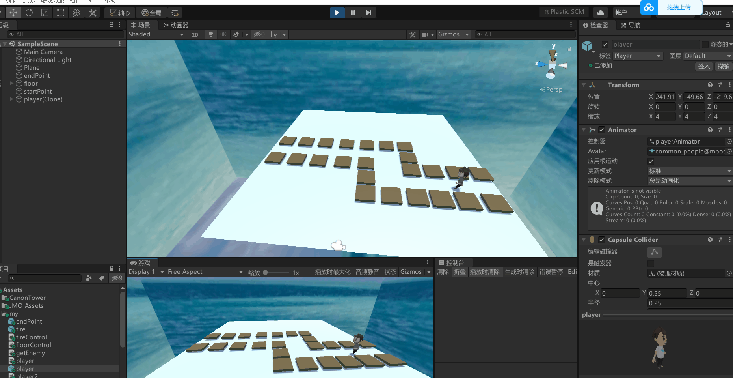Toggle scene effects icon

tap(236, 34)
